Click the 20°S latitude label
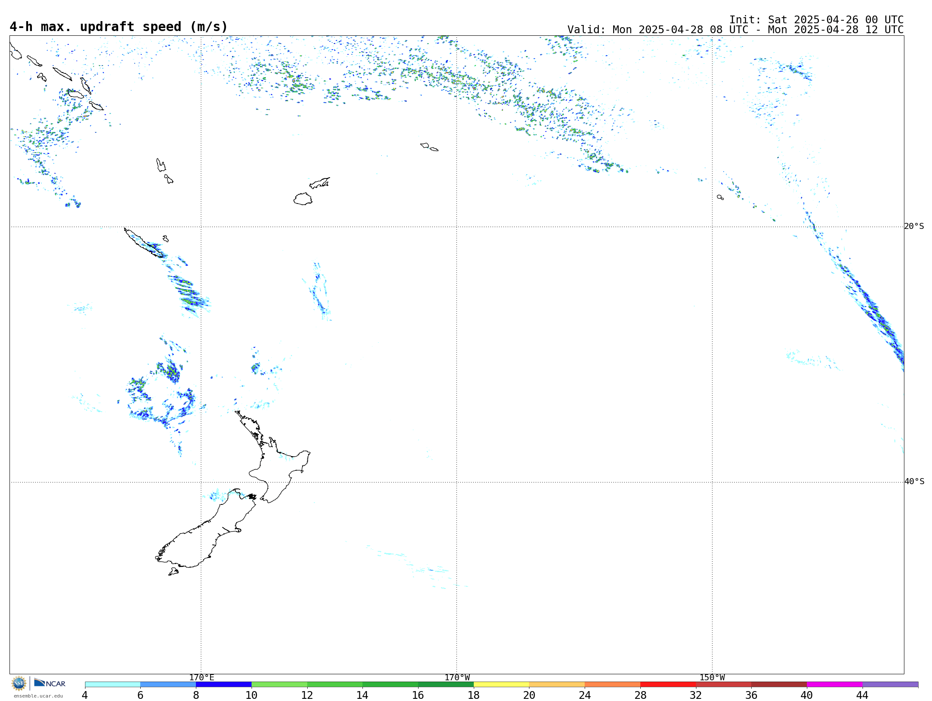The width and height of the screenshot is (932, 701). 914,226
